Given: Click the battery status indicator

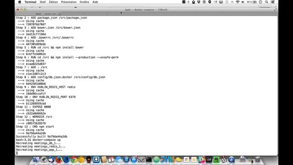Looking at the screenshot, I should click(x=251, y=2).
